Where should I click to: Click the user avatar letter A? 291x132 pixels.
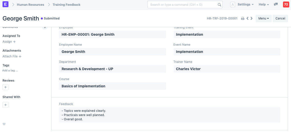tap(232, 4)
